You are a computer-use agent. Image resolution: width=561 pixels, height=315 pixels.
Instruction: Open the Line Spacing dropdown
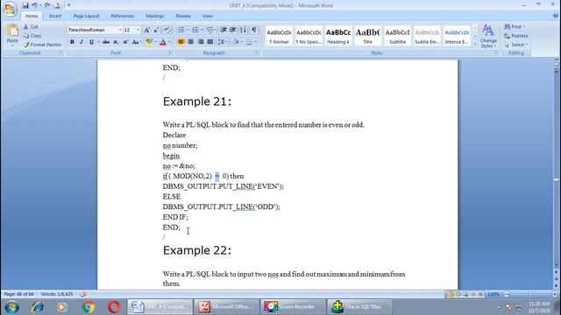pyautogui.click(x=222, y=42)
